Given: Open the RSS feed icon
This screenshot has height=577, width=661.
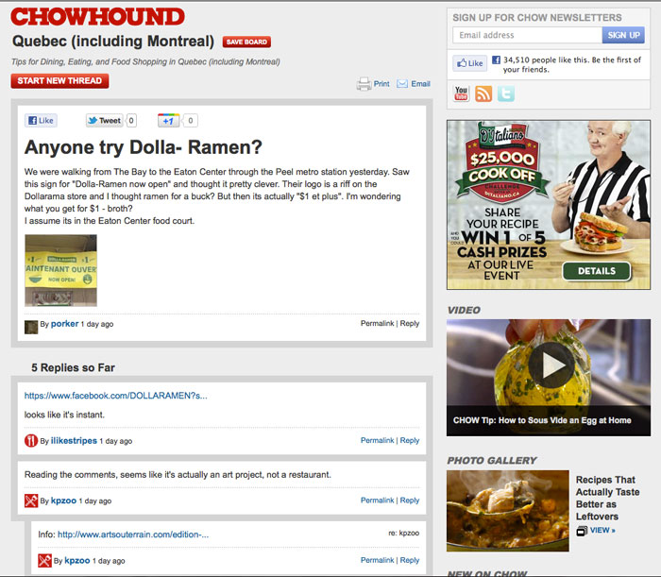Looking at the screenshot, I should click(x=483, y=93).
